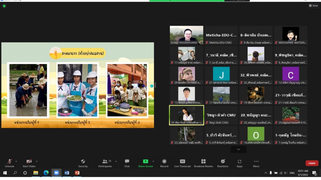321x180 pixels.
Task: Enable Live Transcript captions
Action: tap(182, 162)
